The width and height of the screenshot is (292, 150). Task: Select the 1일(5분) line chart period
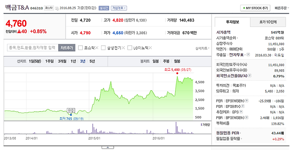[35, 61]
